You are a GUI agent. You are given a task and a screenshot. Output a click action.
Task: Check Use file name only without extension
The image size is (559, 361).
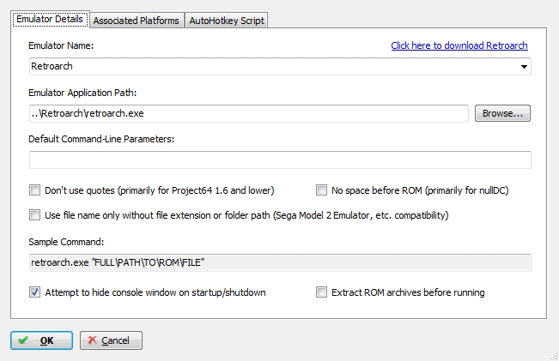[35, 214]
